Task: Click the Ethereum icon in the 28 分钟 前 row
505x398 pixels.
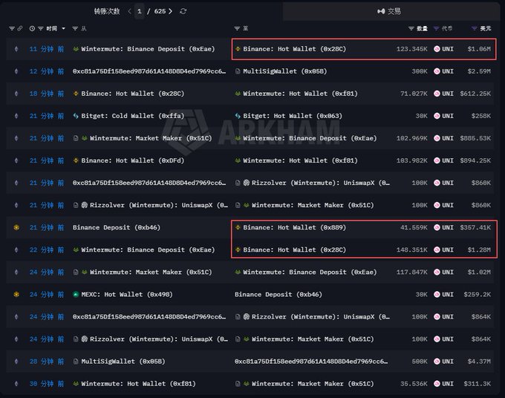Action: (16, 362)
